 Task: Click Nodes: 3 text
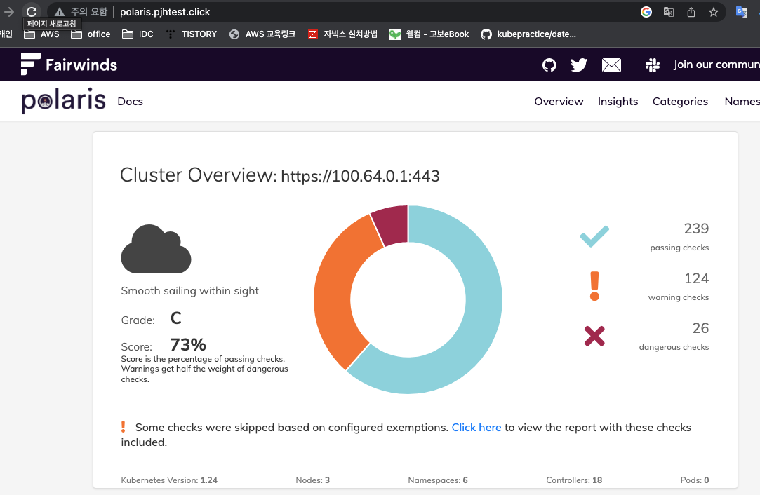(x=312, y=480)
